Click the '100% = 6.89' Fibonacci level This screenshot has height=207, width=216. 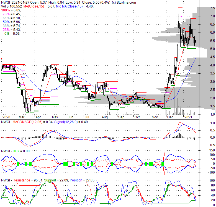pos(11,10)
